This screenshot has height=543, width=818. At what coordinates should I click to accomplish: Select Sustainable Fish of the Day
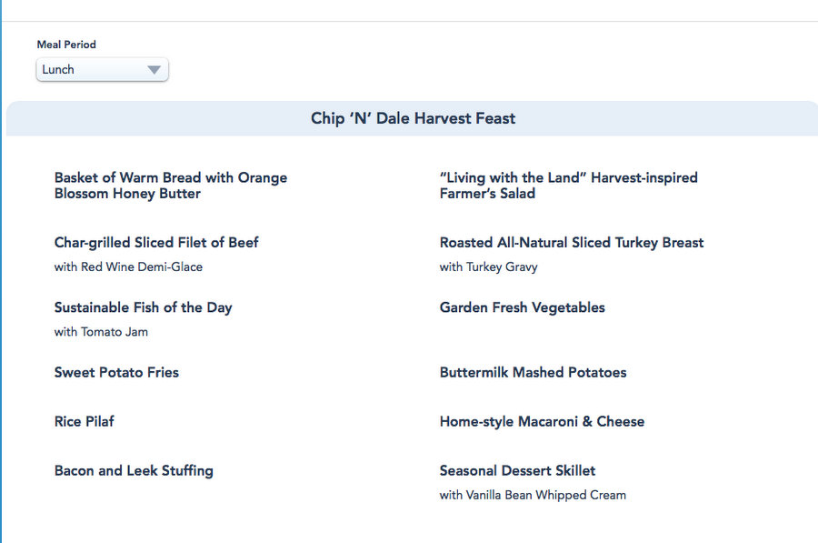pyautogui.click(x=143, y=307)
